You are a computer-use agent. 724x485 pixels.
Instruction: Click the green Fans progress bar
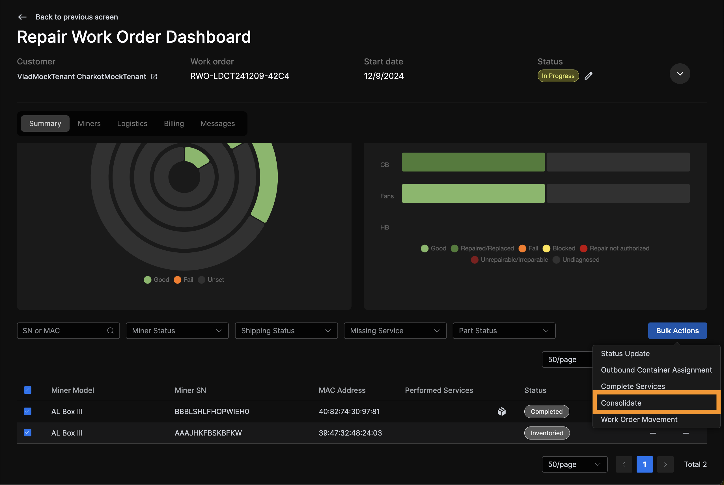coord(473,194)
